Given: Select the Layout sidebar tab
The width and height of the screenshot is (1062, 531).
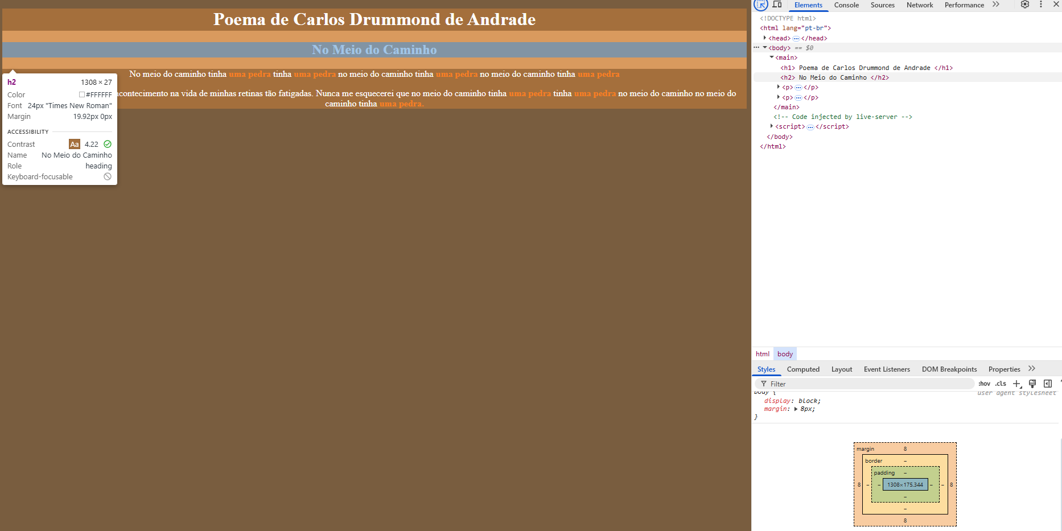Looking at the screenshot, I should tap(842, 369).
